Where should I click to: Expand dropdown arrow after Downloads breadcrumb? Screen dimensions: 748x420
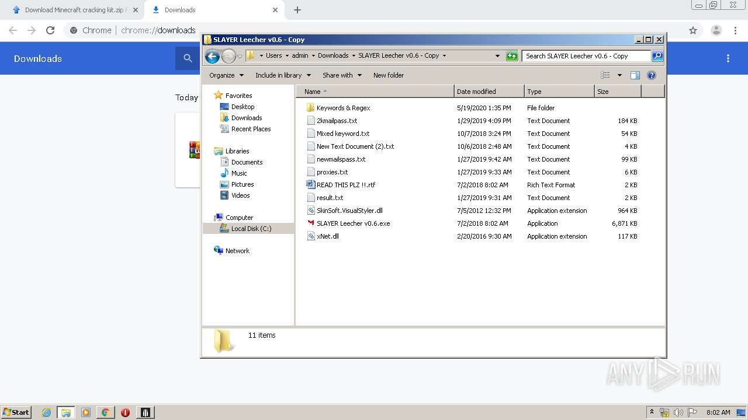tap(354, 56)
